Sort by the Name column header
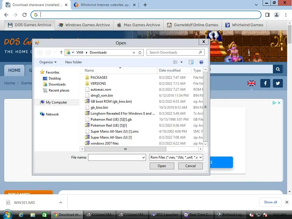This screenshot has height=219, width=292. (89, 70)
